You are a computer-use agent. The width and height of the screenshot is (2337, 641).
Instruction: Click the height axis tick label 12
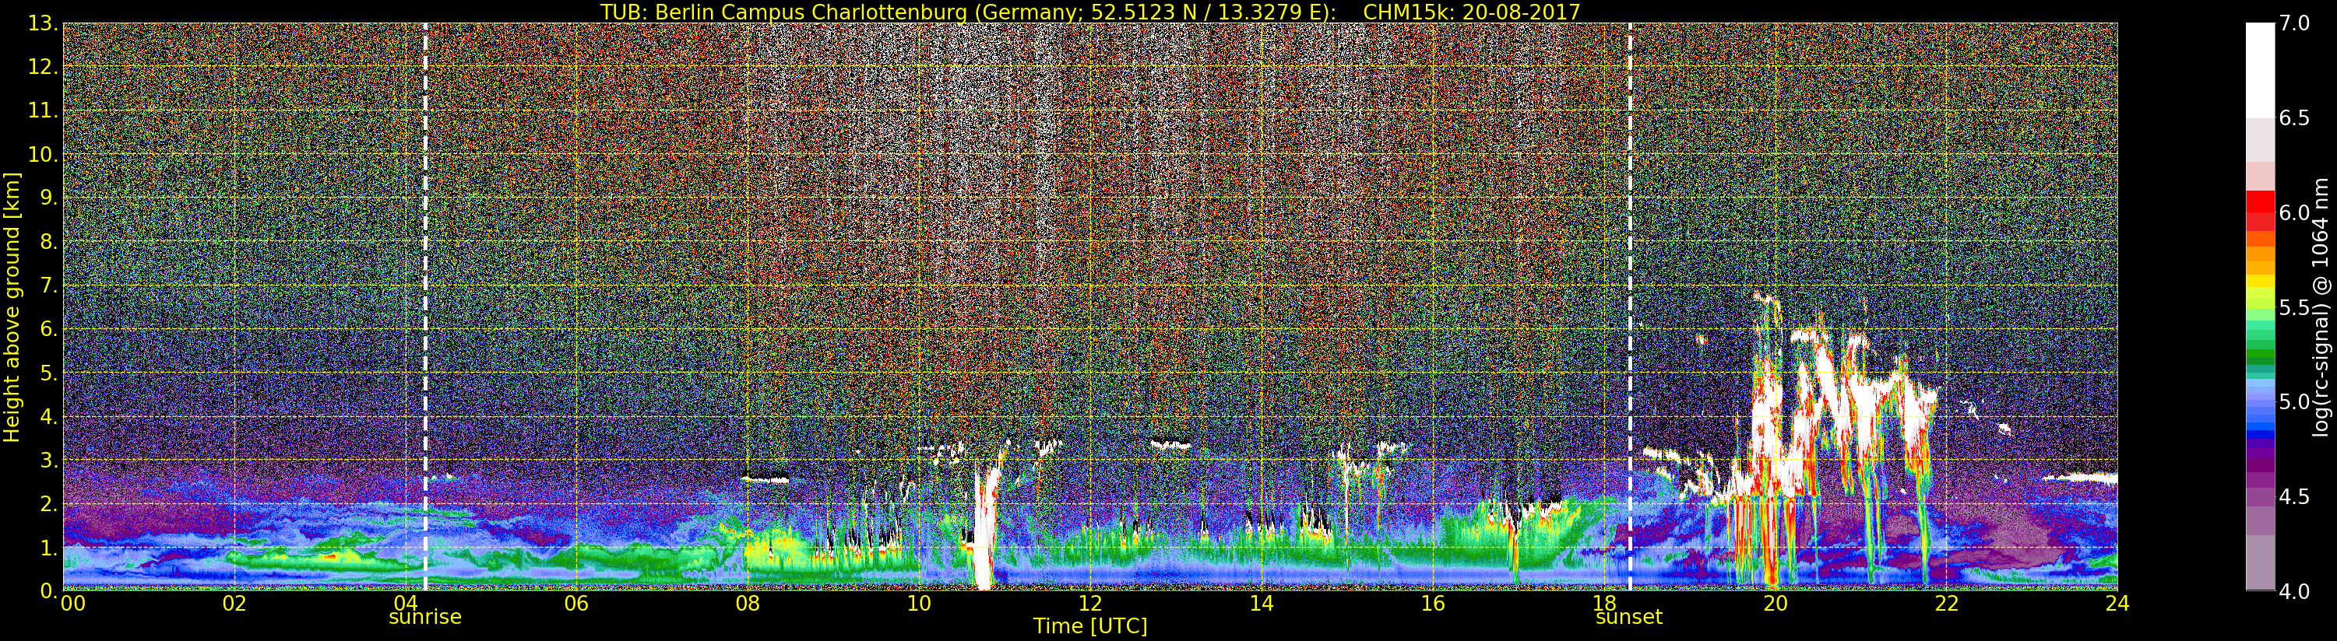44,67
